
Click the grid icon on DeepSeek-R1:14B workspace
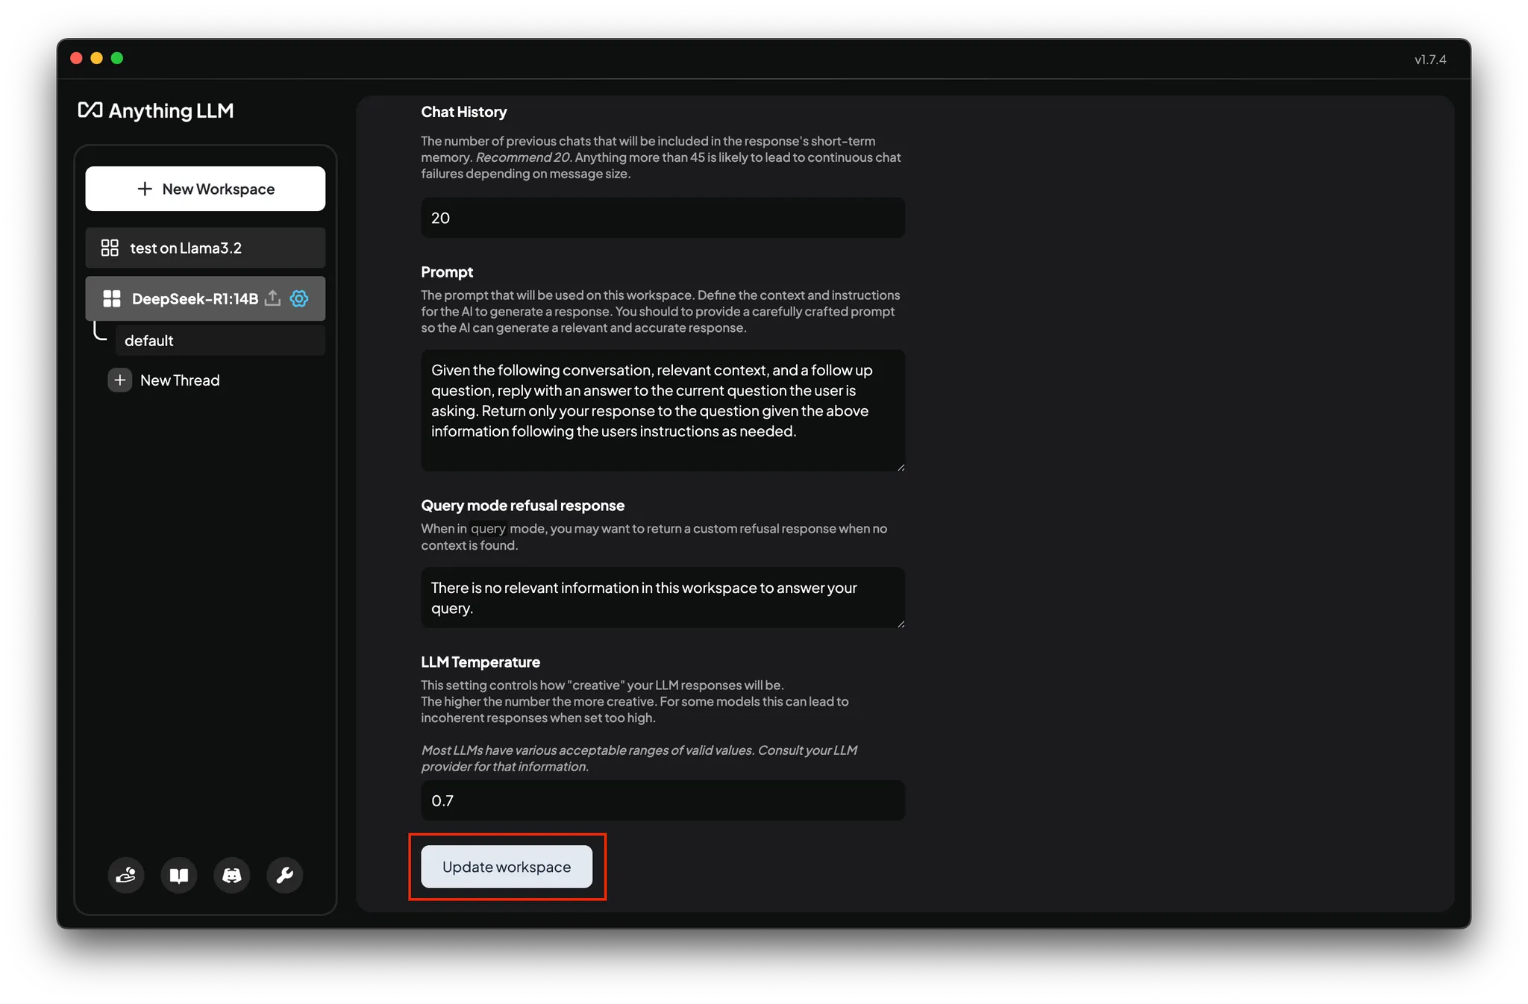[x=112, y=298]
